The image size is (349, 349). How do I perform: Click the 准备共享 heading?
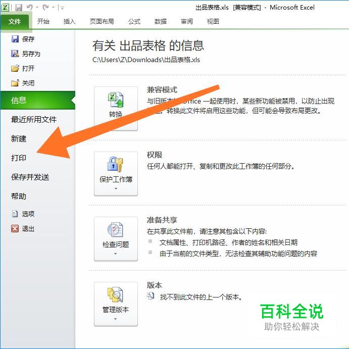tap(162, 220)
